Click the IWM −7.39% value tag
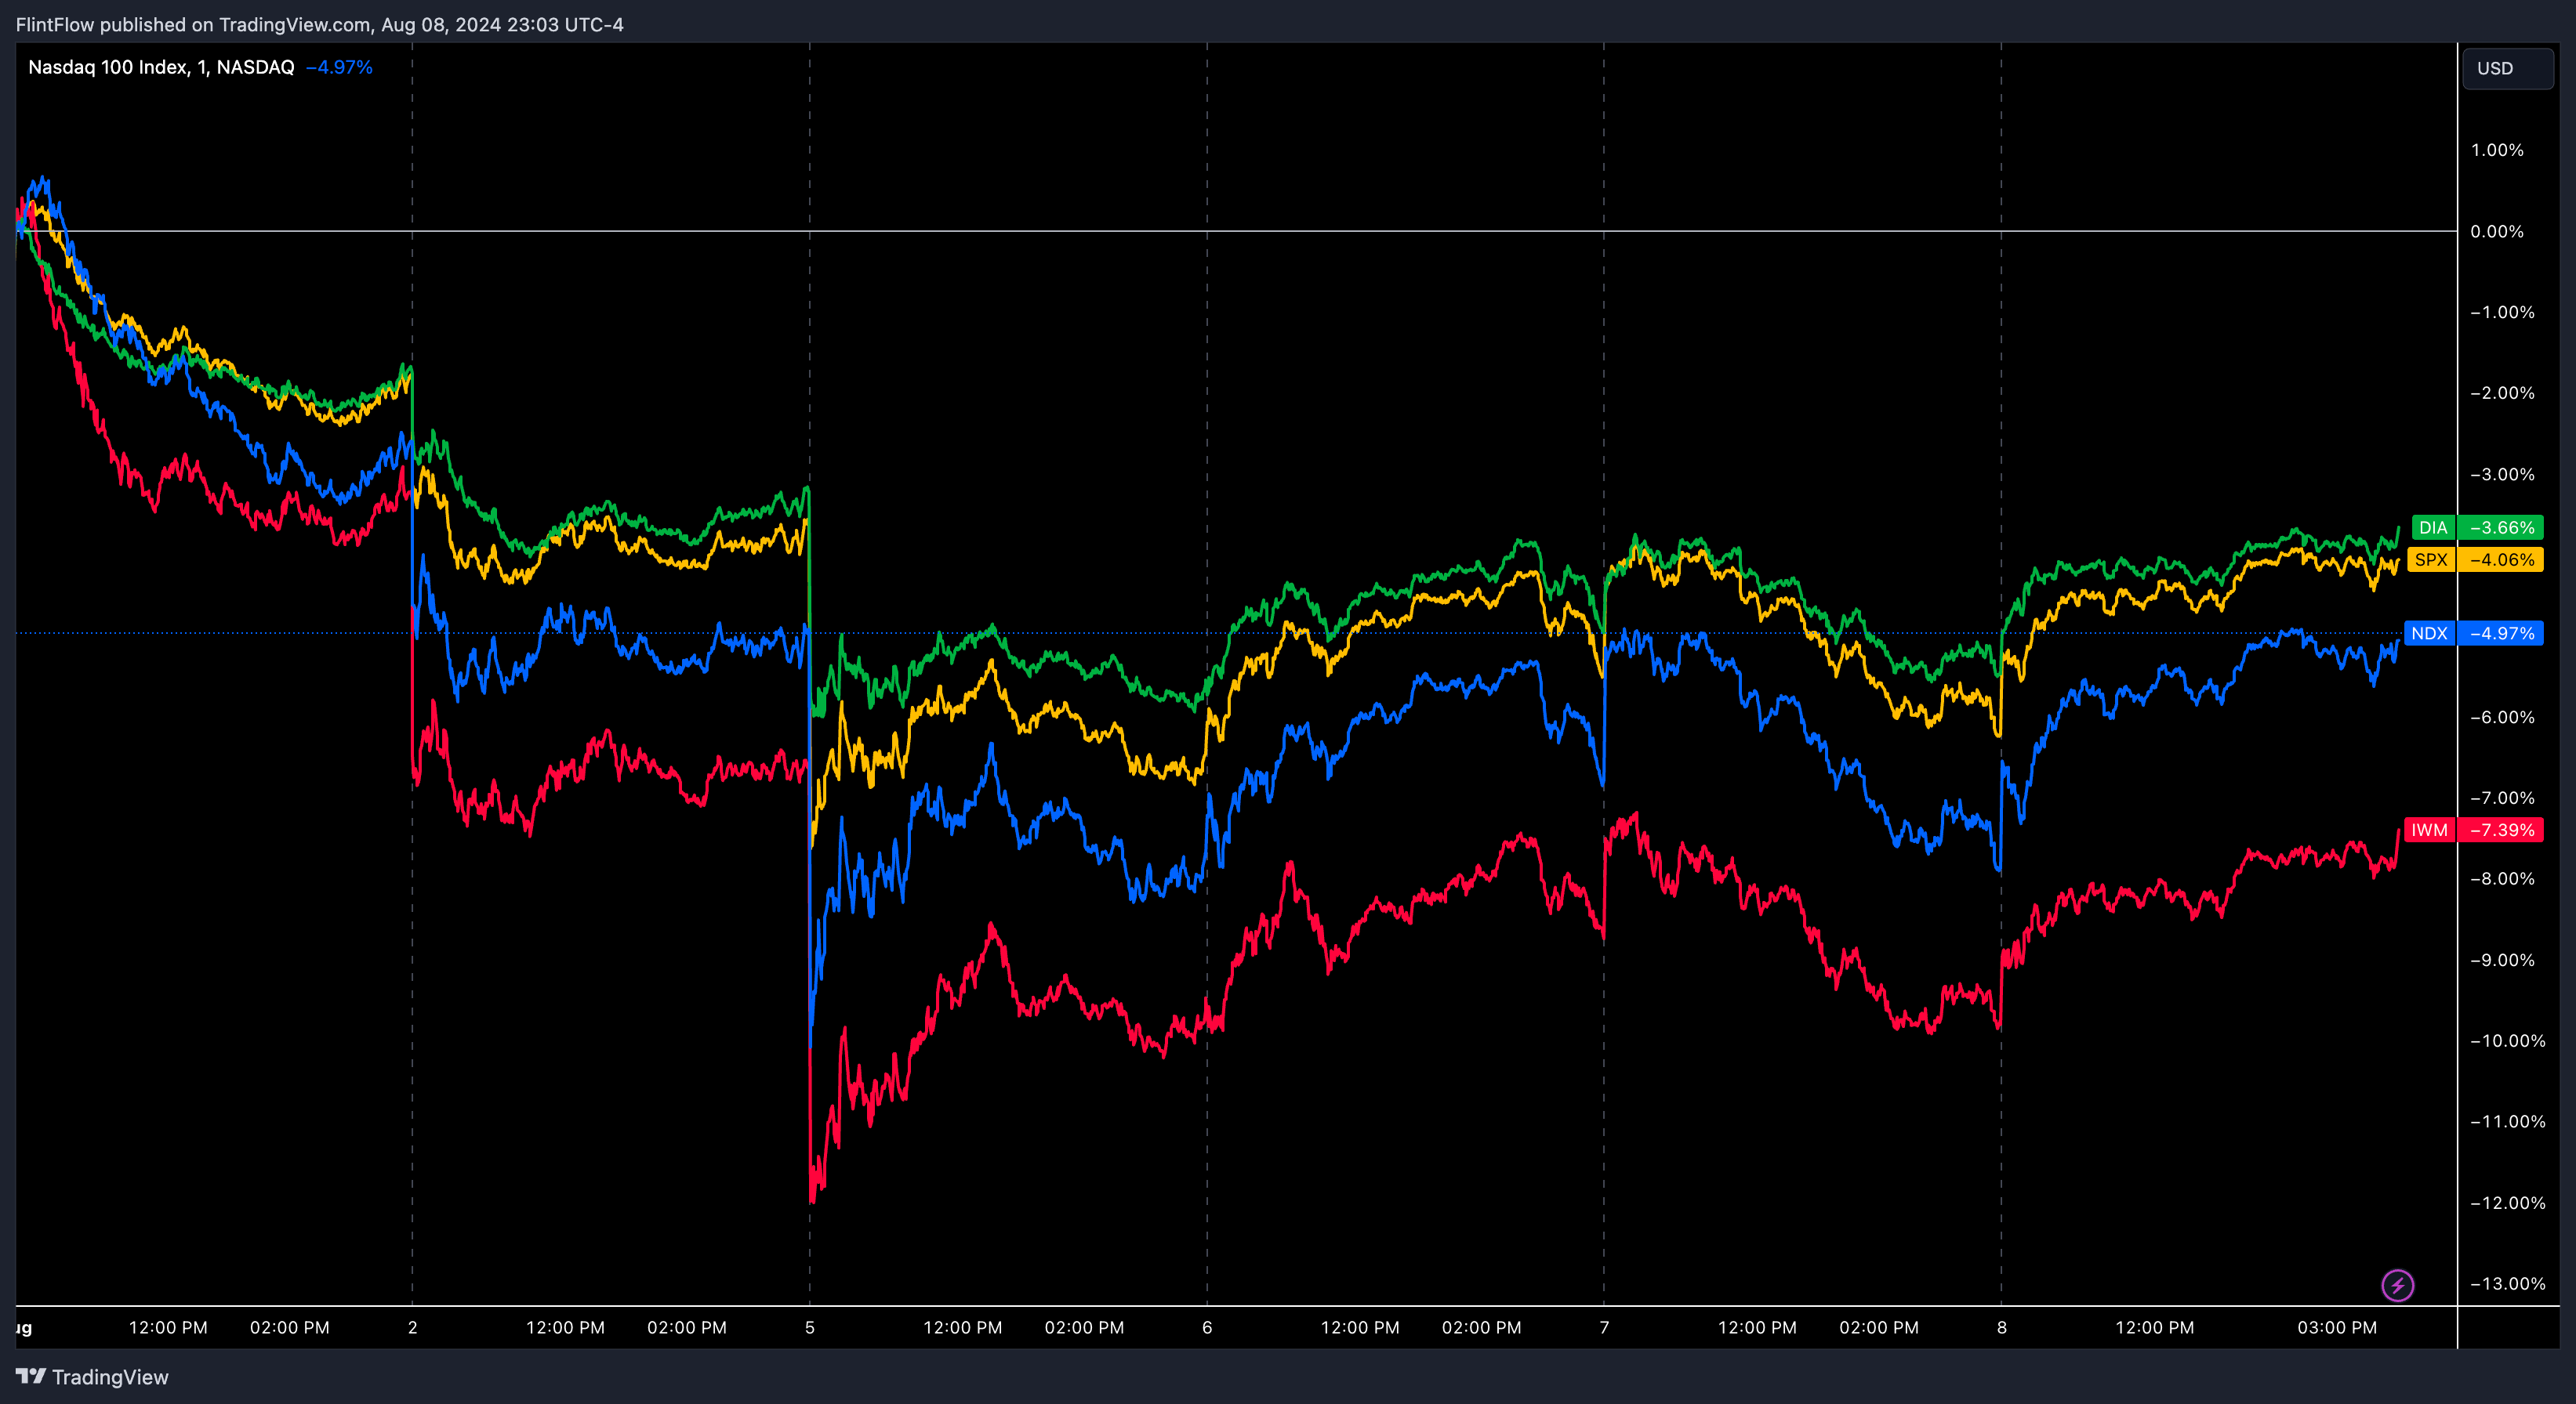This screenshot has height=1404, width=2576. click(x=2501, y=830)
